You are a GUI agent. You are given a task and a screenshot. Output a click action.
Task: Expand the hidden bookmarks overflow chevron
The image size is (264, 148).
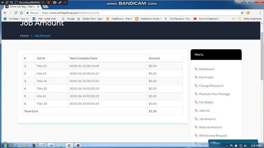point(233,18)
